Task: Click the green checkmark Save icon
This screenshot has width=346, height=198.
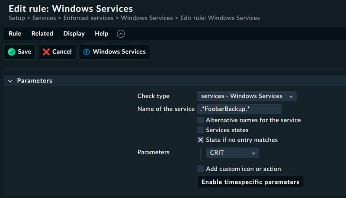Action: pos(12,52)
